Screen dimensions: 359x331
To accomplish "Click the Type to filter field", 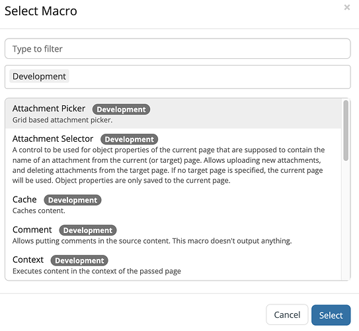I will click(x=178, y=48).
